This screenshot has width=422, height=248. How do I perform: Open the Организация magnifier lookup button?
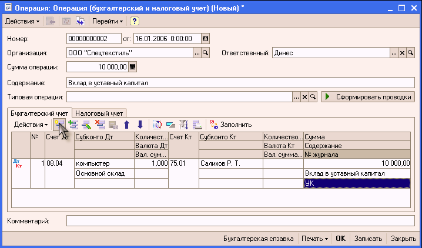(205, 53)
